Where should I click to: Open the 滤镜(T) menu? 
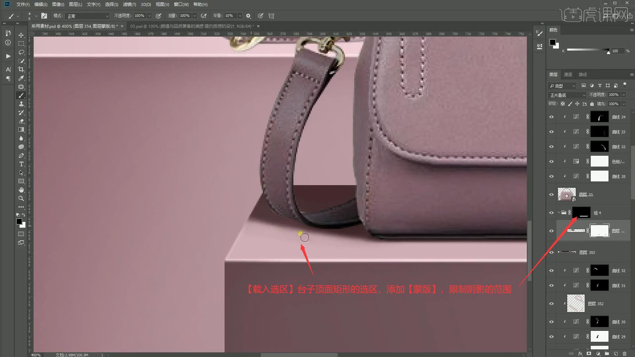[129, 5]
